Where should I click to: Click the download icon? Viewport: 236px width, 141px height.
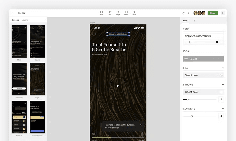[188, 13]
